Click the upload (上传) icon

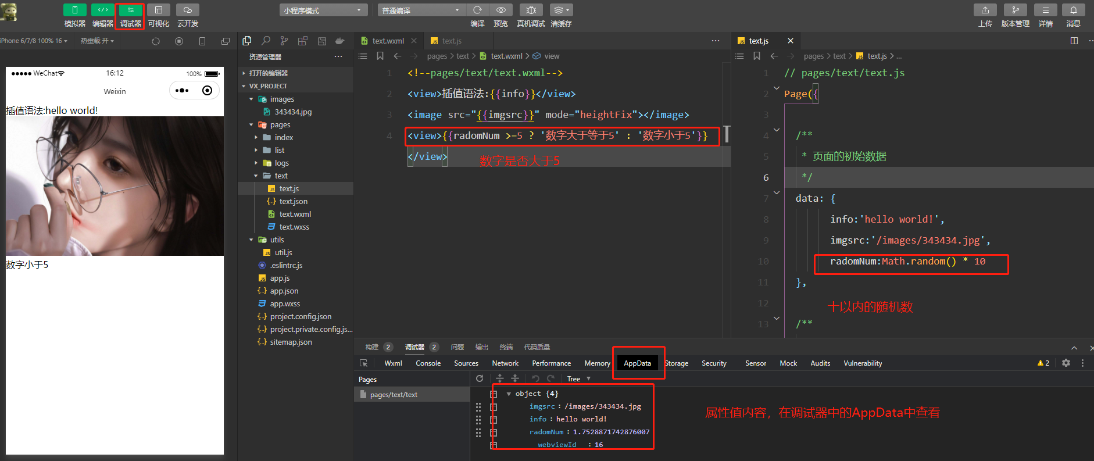pyautogui.click(x=985, y=10)
